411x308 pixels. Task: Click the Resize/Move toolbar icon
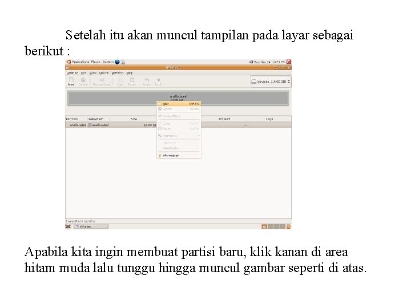102,81
